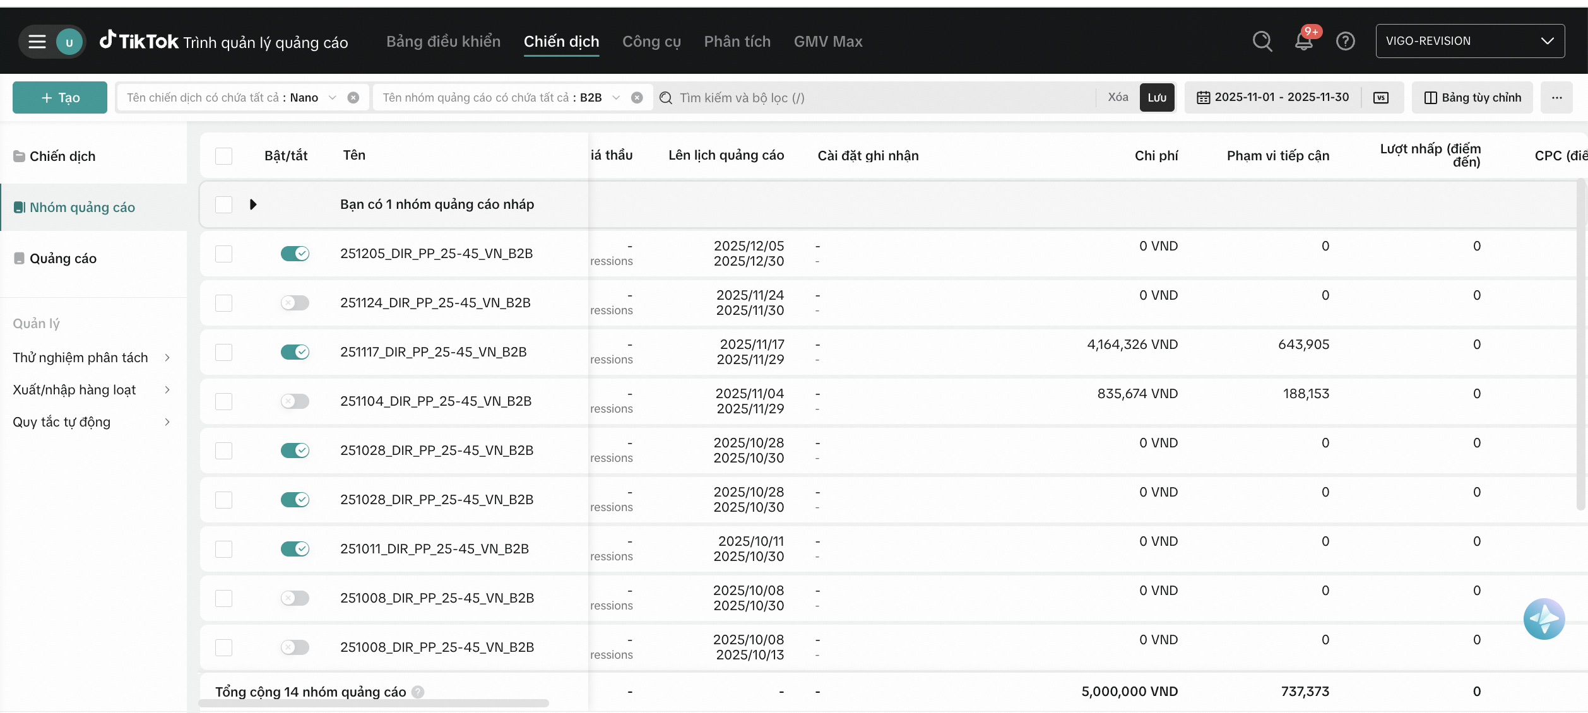Viewport: 1588px width, 713px height.
Task: Enable the 251124_DIR_PP_25-45_VN_B2B ad group
Action: coord(295,303)
